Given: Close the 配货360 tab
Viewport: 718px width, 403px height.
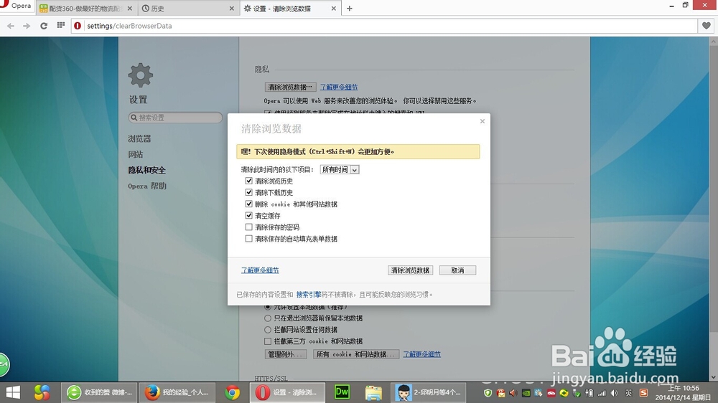Looking at the screenshot, I should coord(129,8).
